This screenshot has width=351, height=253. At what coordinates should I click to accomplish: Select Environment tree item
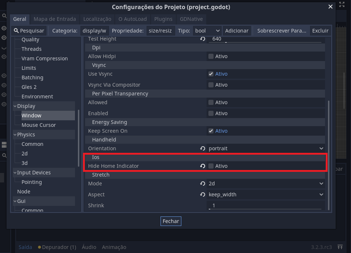click(37, 97)
